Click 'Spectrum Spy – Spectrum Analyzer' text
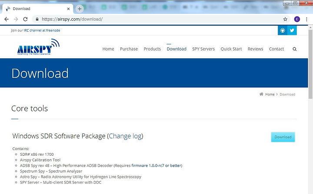This screenshot has height=194, width=313. (x=51, y=171)
